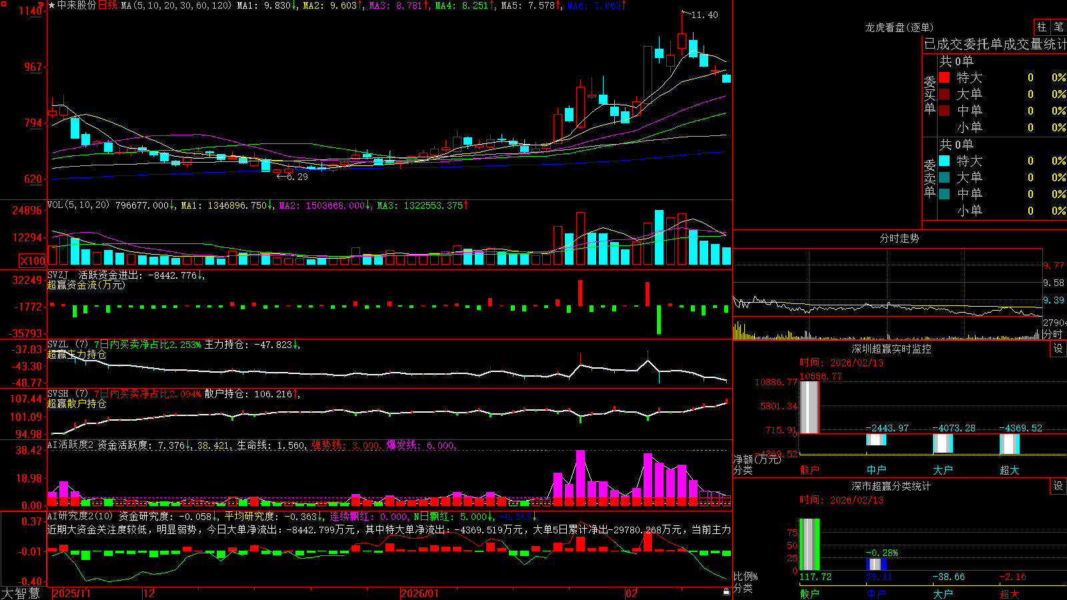The width and height of the screenshot is (1067, 600).
Task: Click the 超赢资金流(万元) label
Action: (86, 285)
